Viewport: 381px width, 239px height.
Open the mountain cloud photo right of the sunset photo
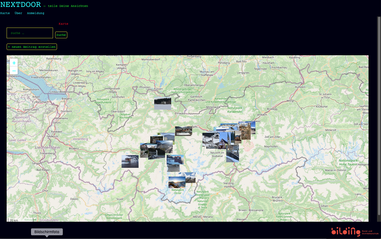pos(190,177)
